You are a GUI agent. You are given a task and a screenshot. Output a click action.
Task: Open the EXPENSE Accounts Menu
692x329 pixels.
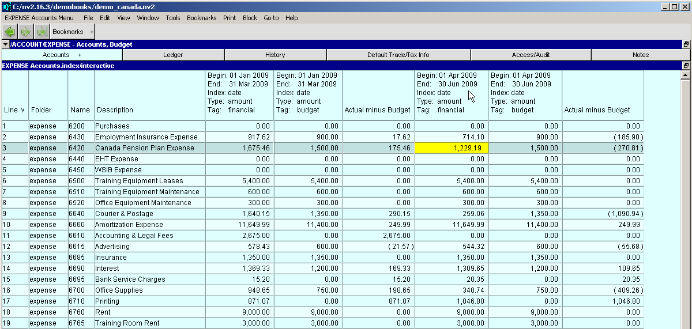(39, 18)
